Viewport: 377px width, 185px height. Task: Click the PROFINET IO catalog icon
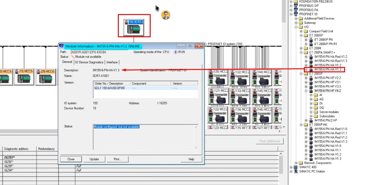point(296,14)
